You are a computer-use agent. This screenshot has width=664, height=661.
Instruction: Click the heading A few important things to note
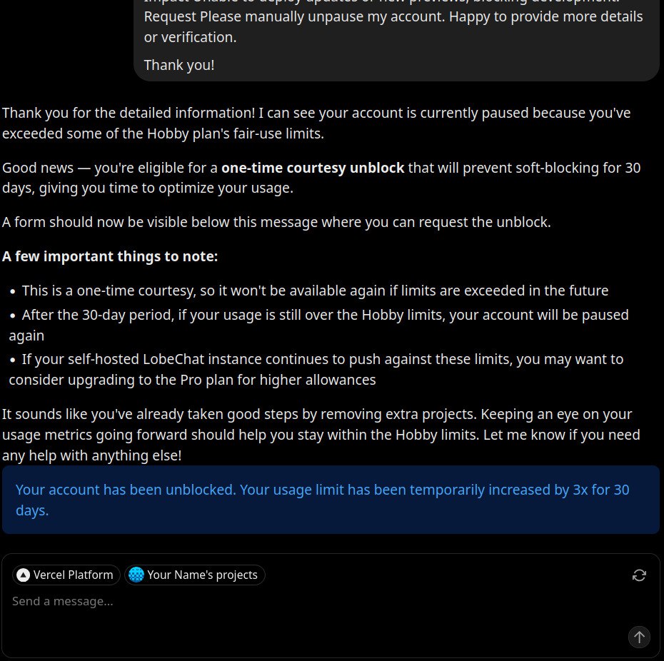tap(110, 256)
